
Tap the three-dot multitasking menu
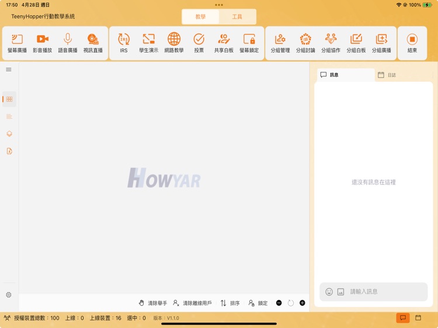pyautogui.click(x=219, y=5)
